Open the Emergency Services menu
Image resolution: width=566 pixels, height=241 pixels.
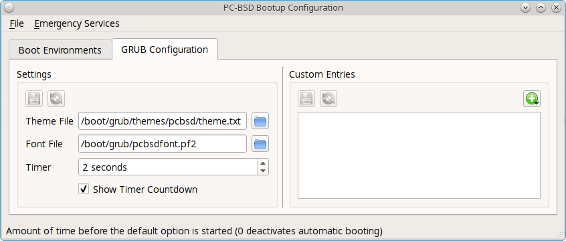click(77, 24)
